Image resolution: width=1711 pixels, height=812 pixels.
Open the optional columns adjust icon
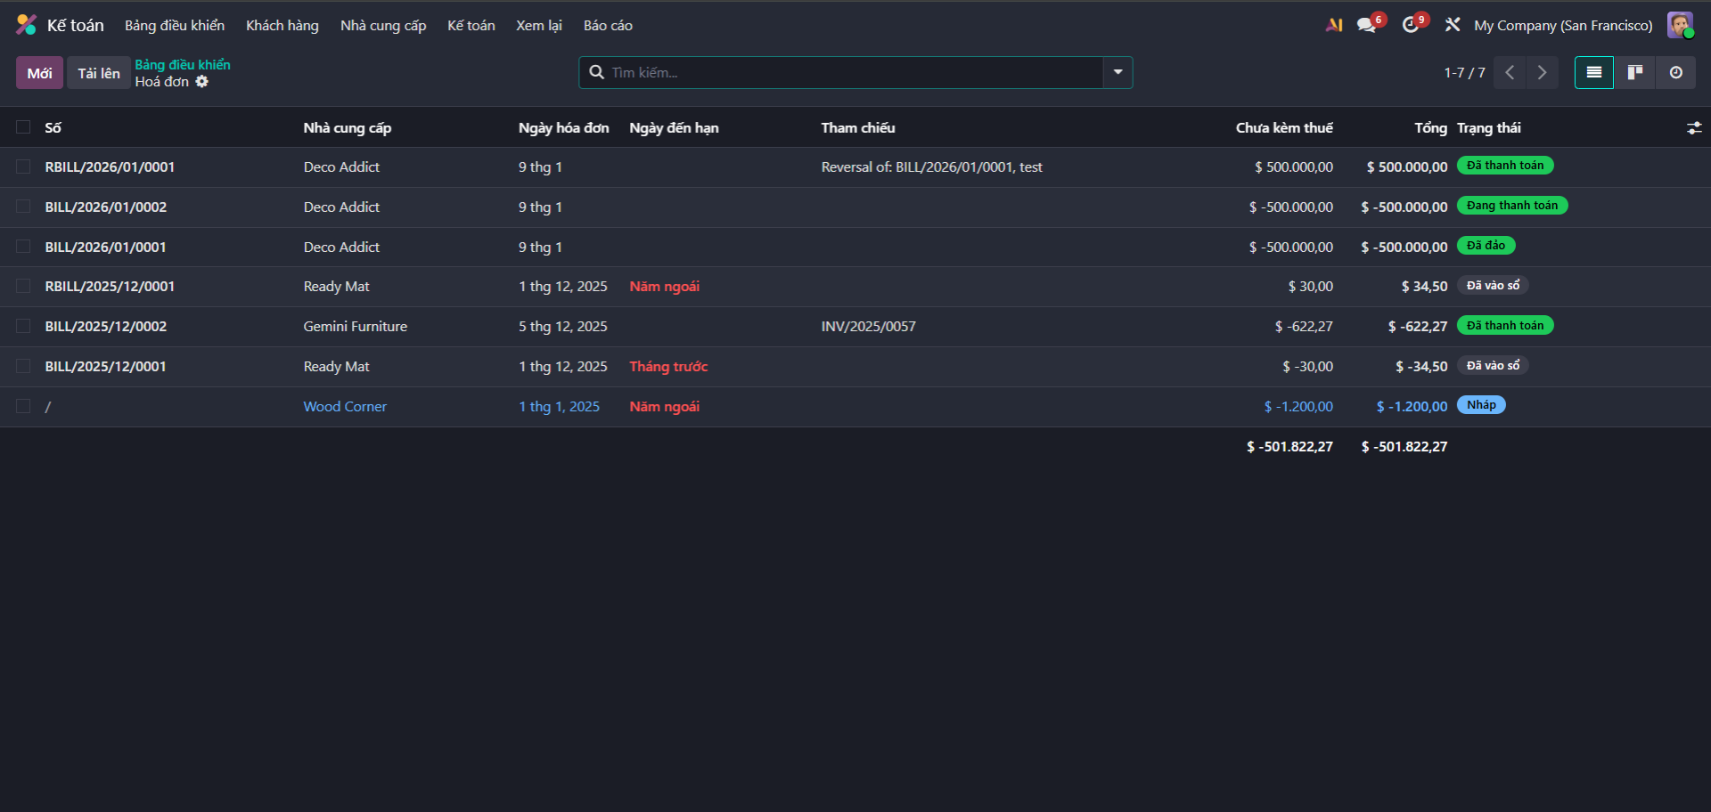pos(1694,128)
